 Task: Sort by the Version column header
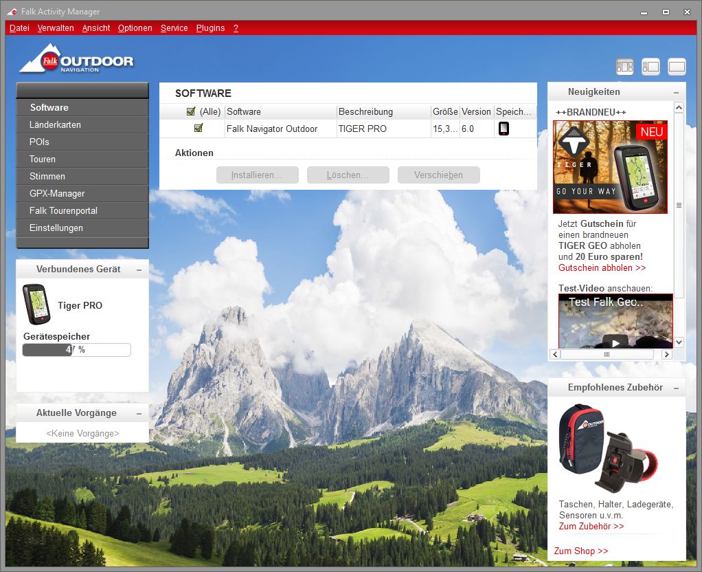477,111
